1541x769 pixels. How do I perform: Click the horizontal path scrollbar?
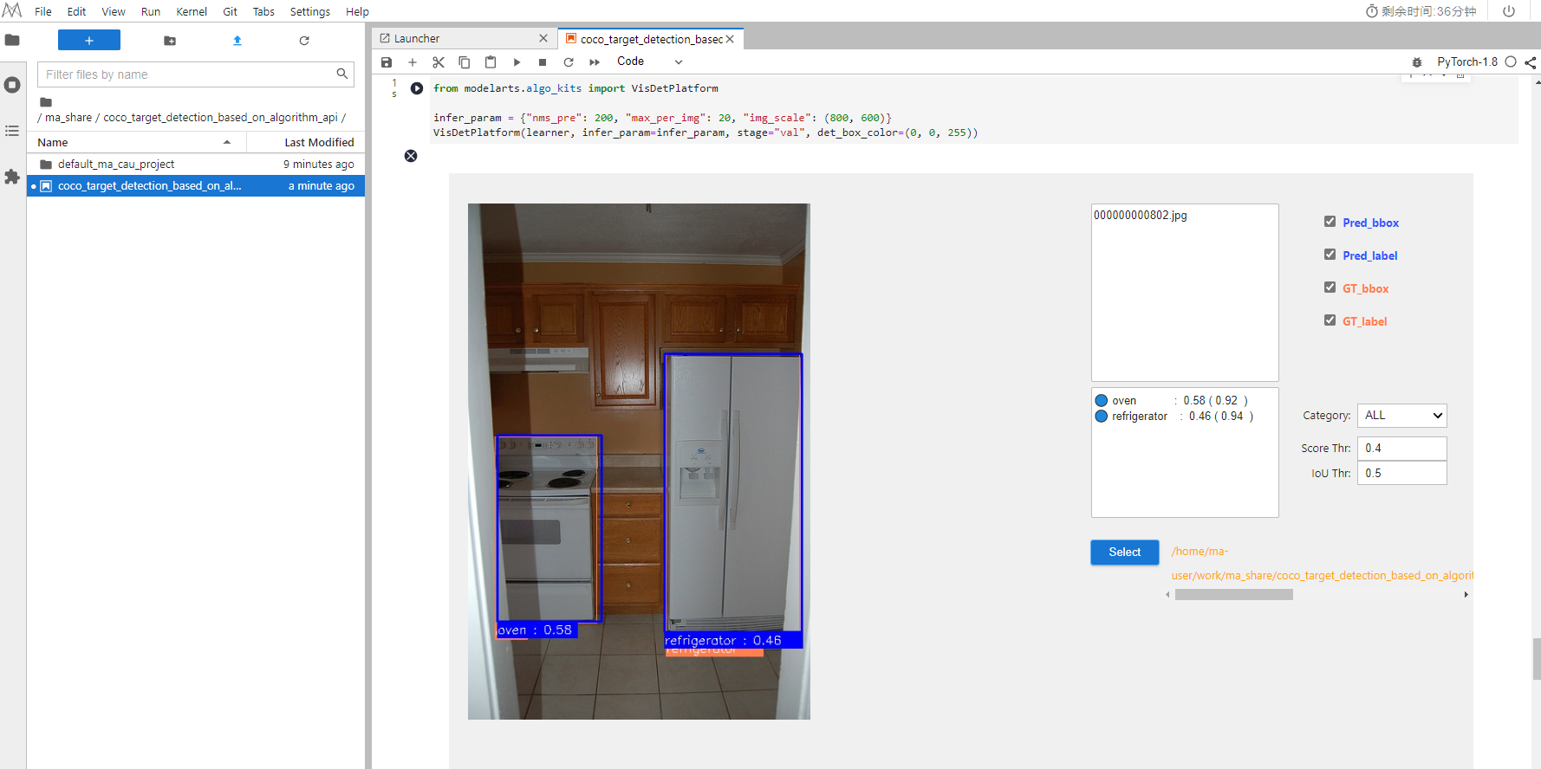1234,595
